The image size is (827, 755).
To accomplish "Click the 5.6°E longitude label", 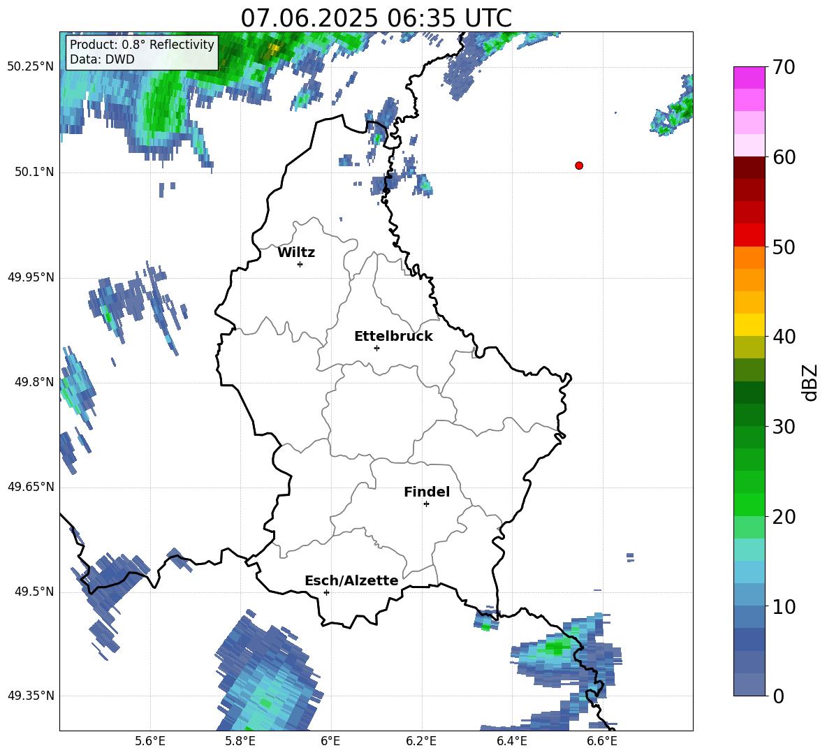I will pyautogui.click(x=150, y=741).
